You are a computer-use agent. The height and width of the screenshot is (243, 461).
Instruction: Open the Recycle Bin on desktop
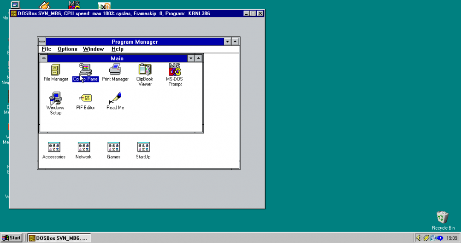[x=443, y=220]
